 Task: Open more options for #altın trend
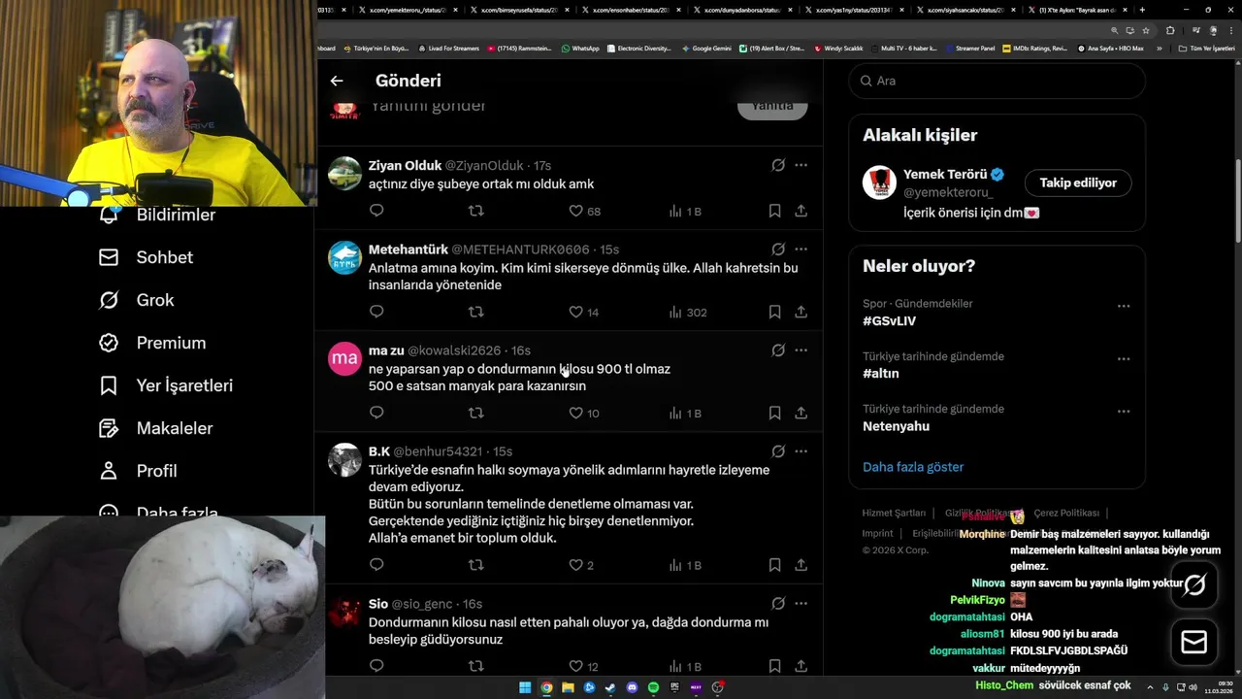[1124, 358]
